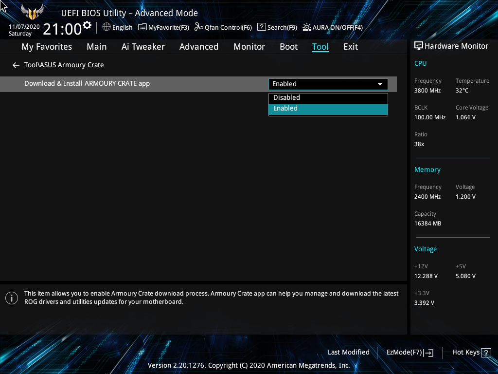Click the globe language icon
This screenshot has height=374, width=498.
tap(107, 27)
